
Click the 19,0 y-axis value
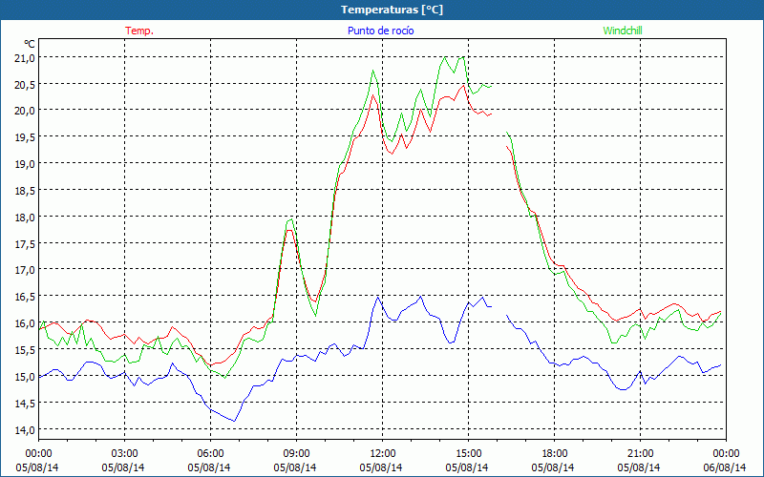25,164
